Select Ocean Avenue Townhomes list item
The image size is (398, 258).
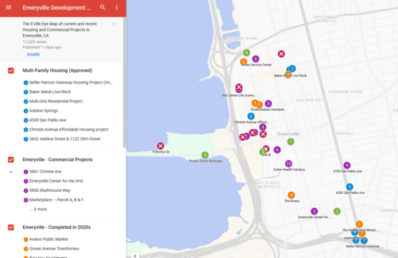[51, 249]
